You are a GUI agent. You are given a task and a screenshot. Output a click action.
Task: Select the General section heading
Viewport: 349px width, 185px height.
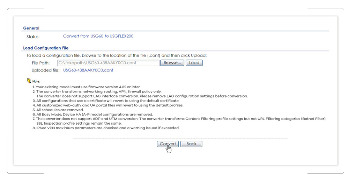(x=31, y=28)
